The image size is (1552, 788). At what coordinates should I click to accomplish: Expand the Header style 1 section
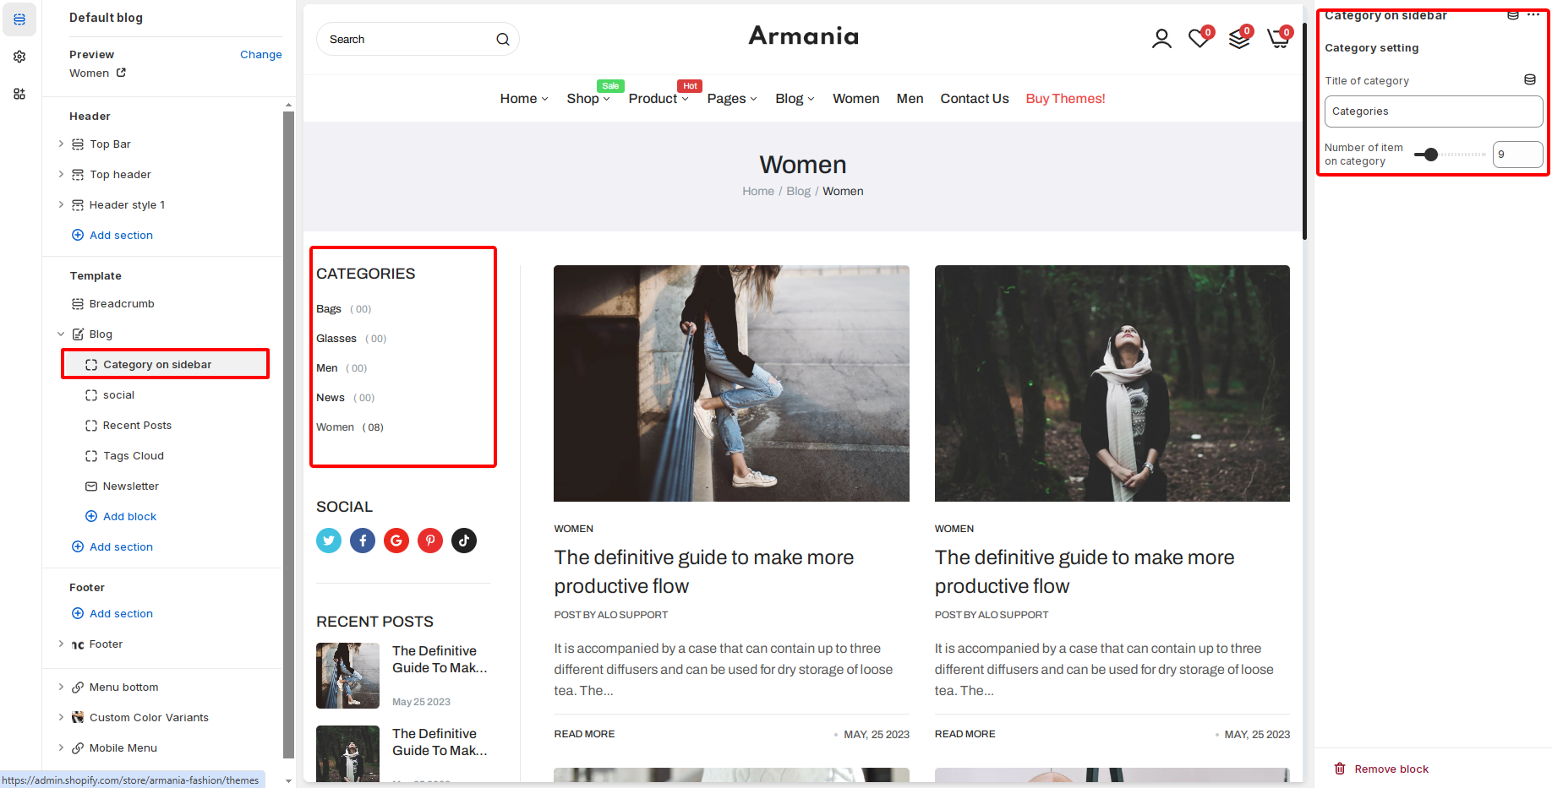61,205
